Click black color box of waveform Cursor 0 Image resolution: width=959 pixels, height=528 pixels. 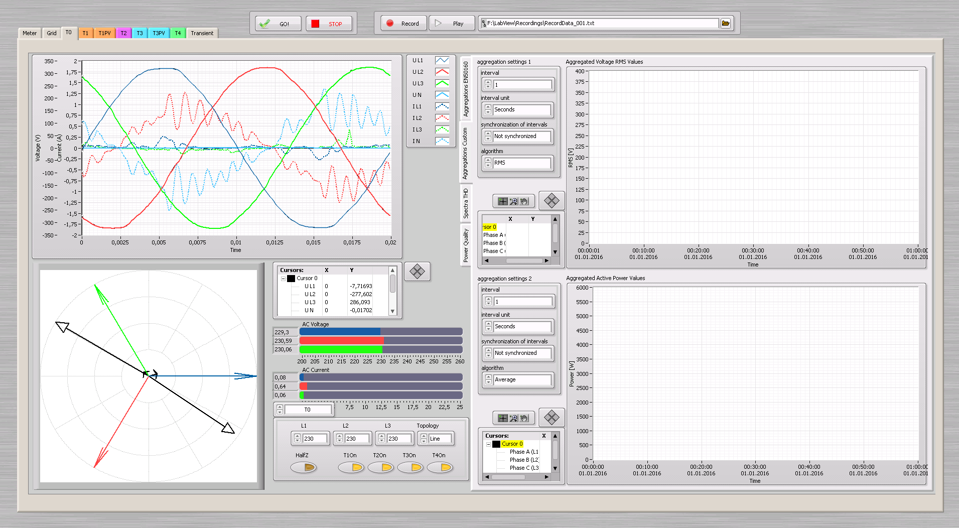(291, 278)
